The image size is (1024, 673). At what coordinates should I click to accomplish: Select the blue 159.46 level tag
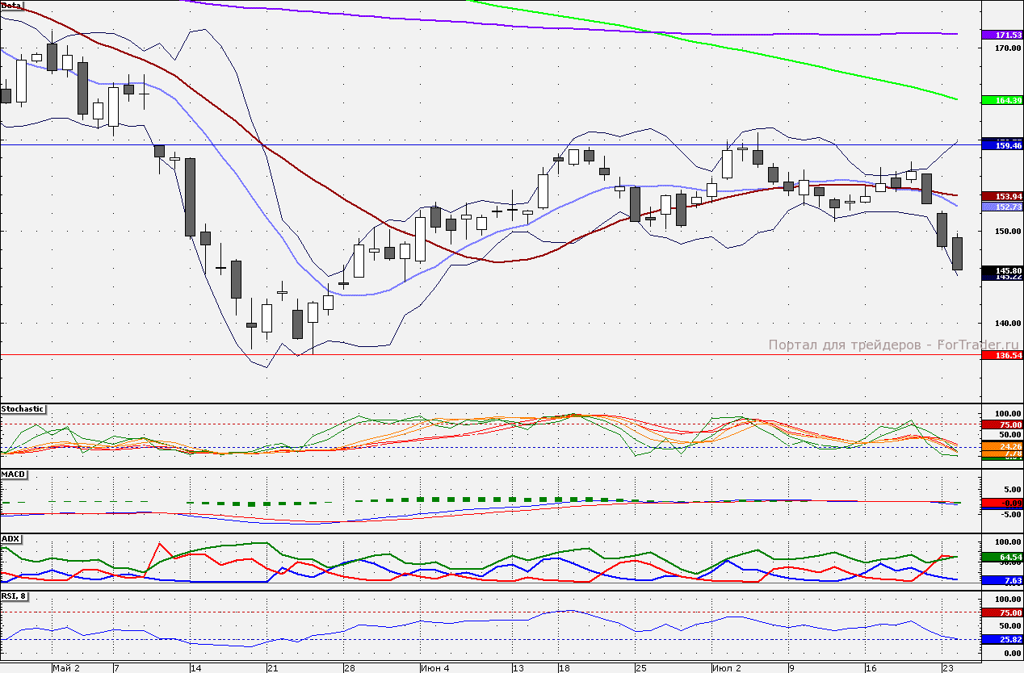(x=1001, y=145)
